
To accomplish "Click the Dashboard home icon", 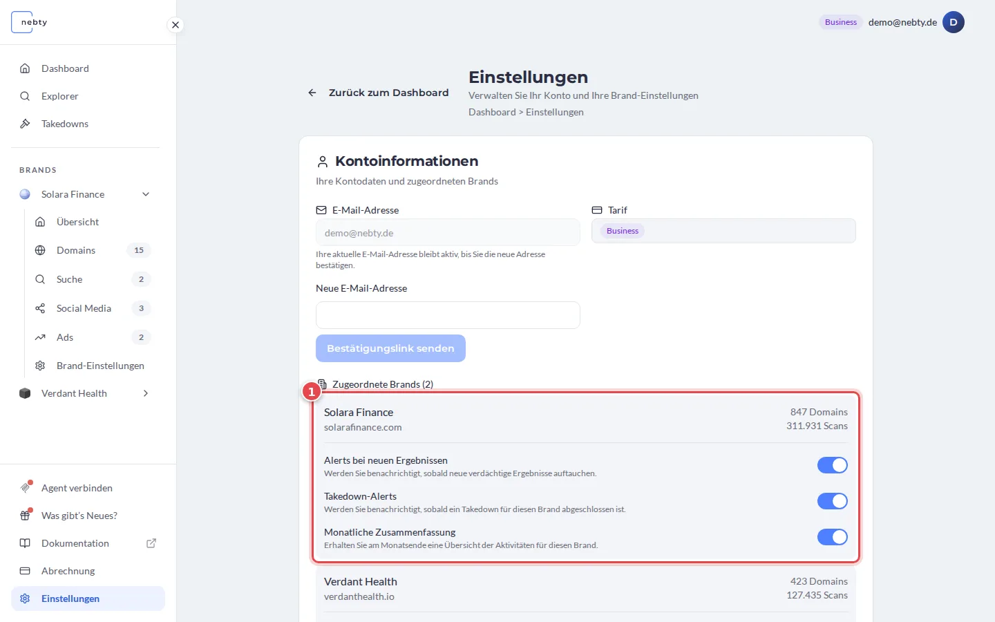I will (x=25, y=68).
